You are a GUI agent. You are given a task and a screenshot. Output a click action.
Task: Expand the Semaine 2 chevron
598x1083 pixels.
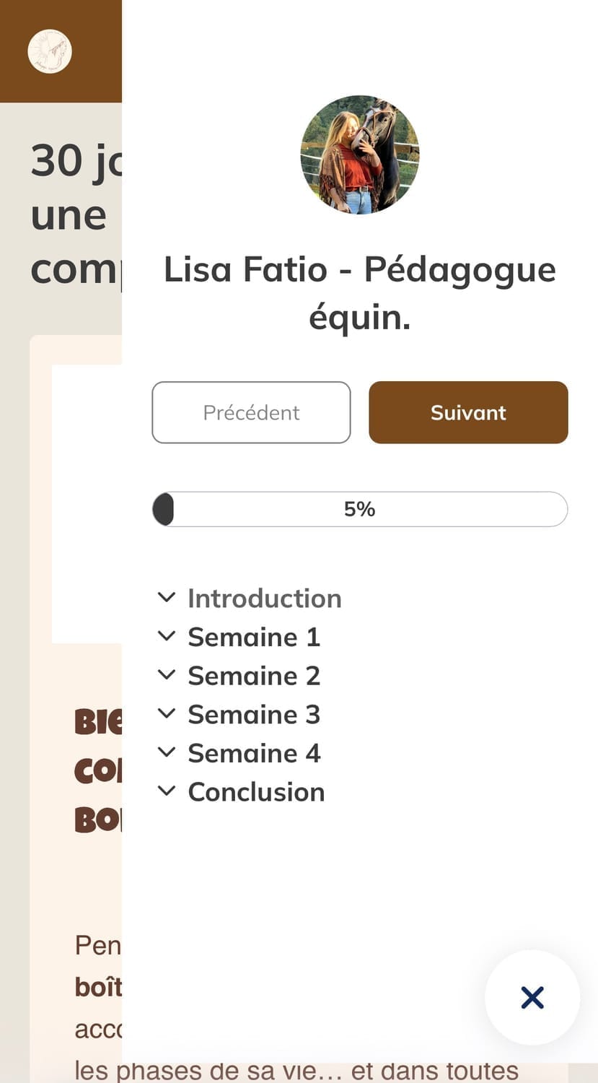[167, 675]
